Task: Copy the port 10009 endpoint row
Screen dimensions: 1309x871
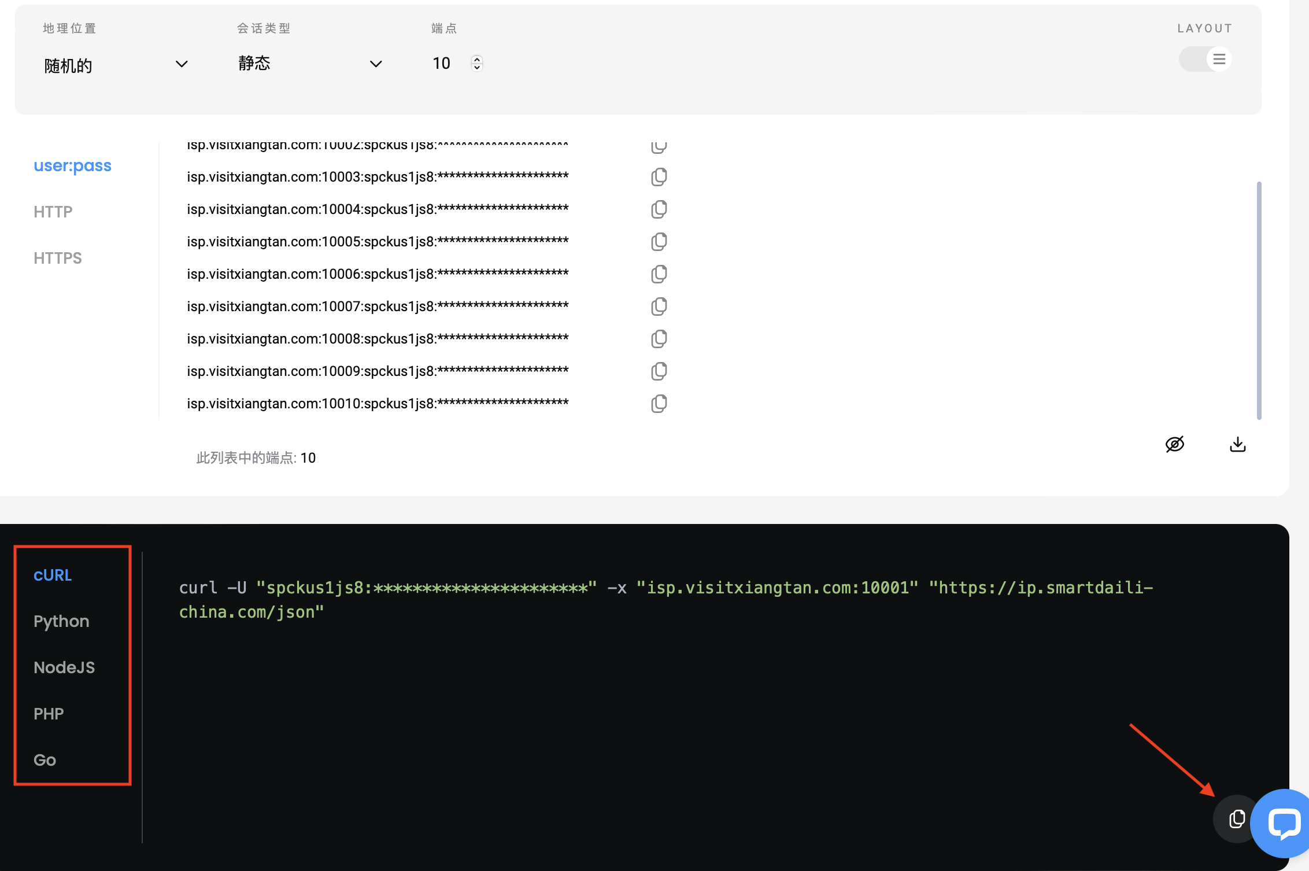Action: click(659, 371)
